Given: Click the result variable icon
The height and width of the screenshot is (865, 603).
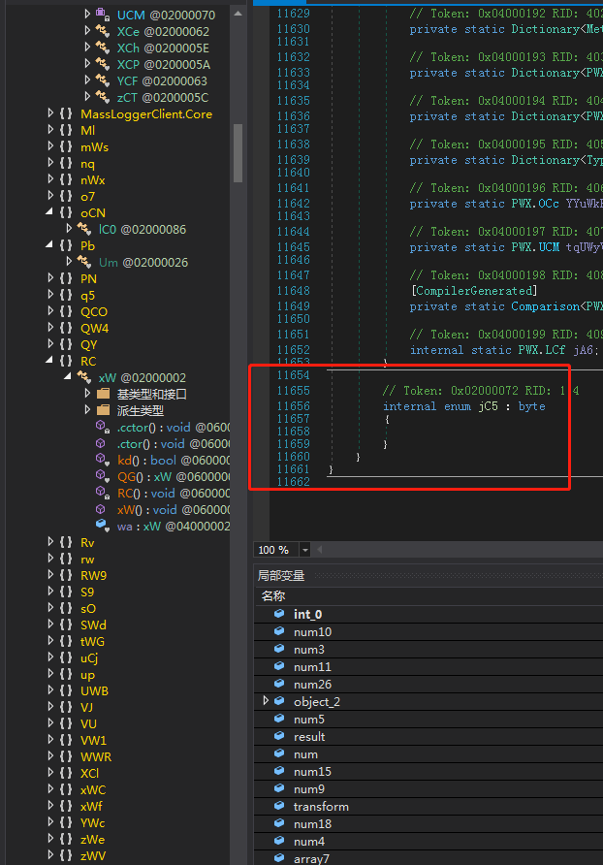Looking at the screenshot, I should click(x=279, y=736).
